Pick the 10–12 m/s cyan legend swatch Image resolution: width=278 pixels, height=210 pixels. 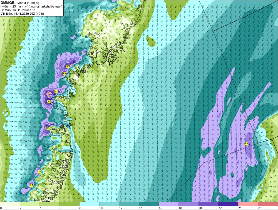point(109,204)
